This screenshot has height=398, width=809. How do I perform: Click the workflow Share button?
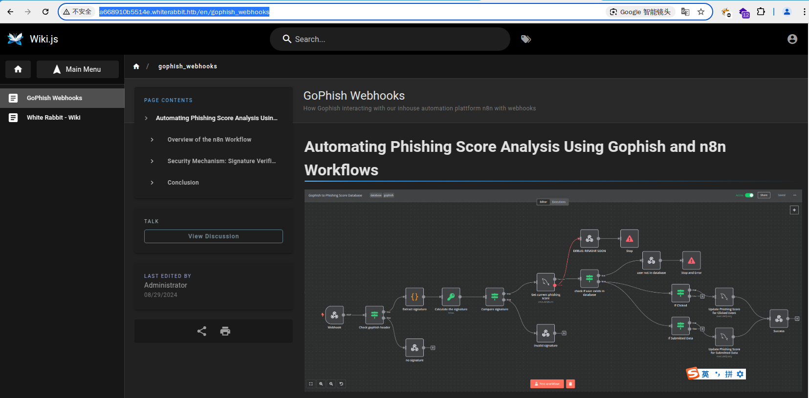click(764, 195)
